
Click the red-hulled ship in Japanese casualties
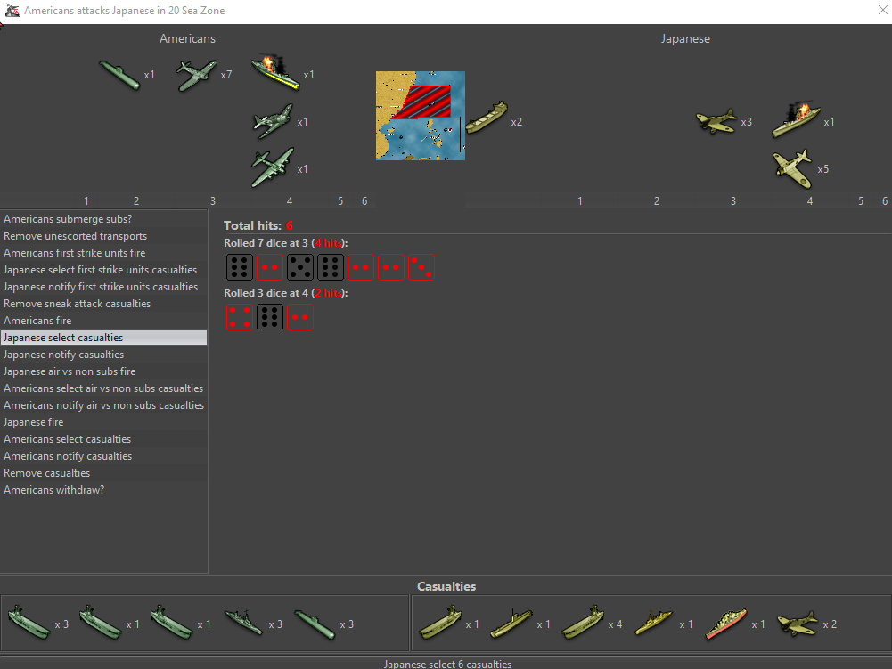tap(726, 624)
